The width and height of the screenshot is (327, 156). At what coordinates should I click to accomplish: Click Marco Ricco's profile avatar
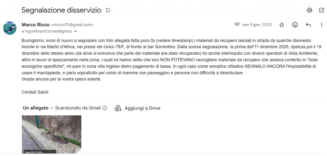pos(10,28)
